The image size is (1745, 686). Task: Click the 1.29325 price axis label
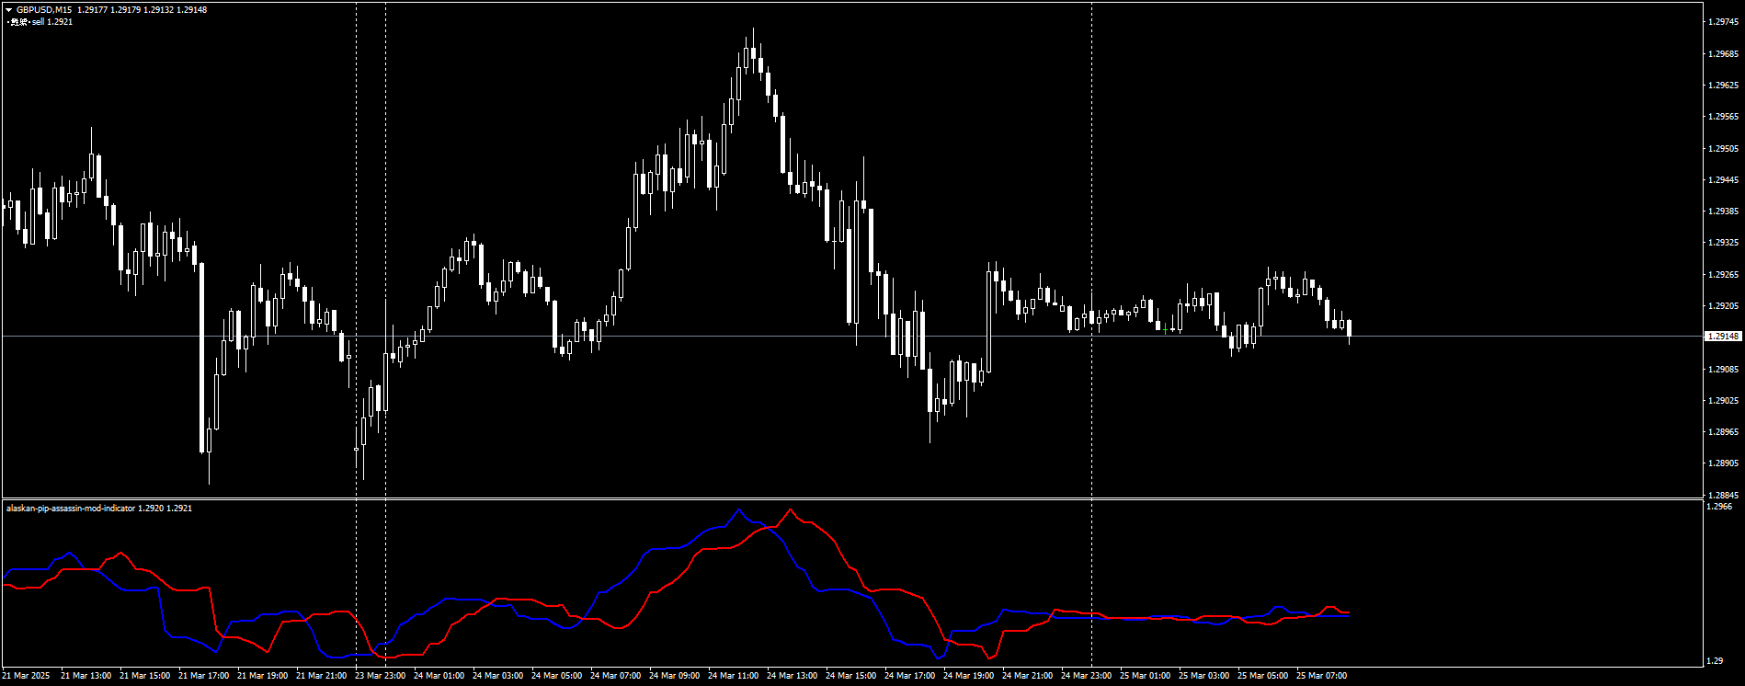tap(1722, 243)
